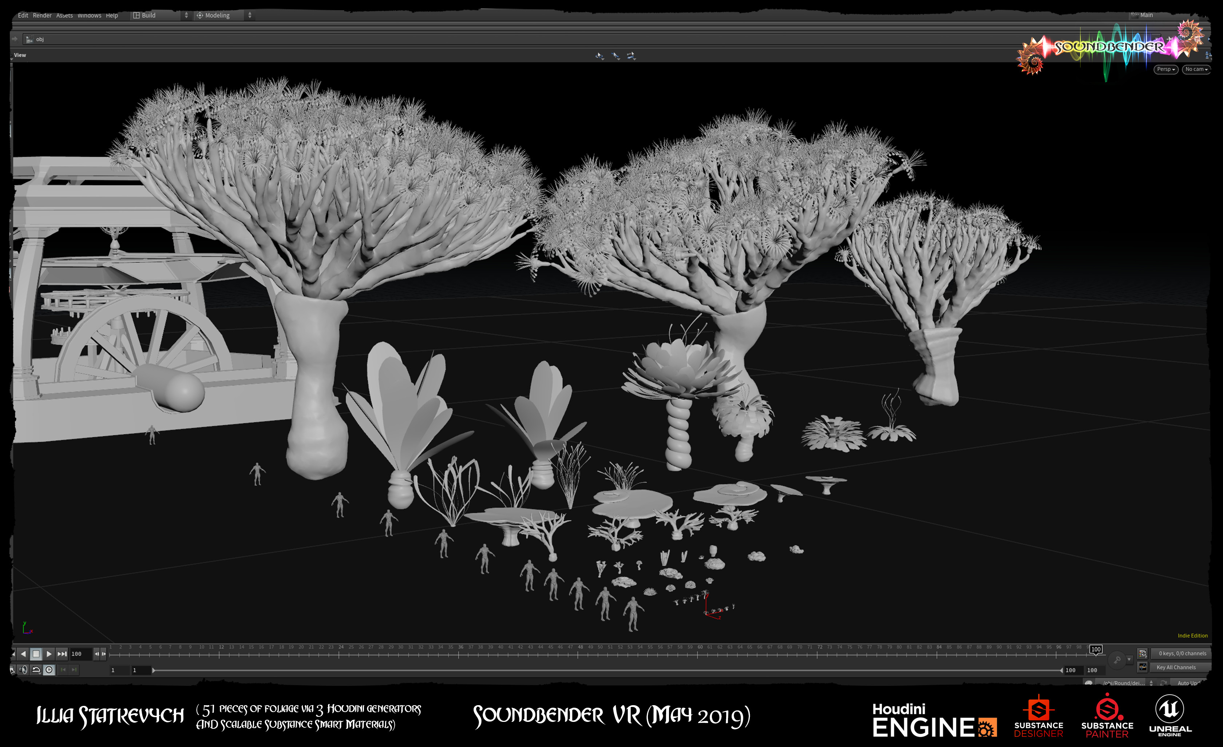1223x747 pixels.
Task: Expand the keyframe options dropdown arrow
Action: [x=1129, y=660]
